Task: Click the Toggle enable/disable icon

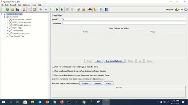Action: point(51,9)
